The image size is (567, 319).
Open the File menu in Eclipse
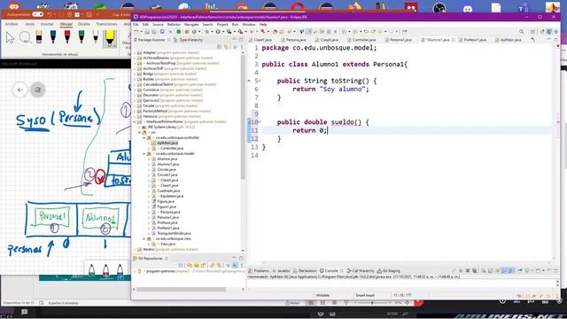coord(136,24)
